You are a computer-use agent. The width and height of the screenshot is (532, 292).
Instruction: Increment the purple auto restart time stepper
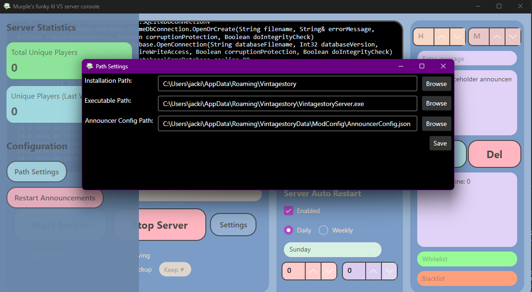(374, 271)
